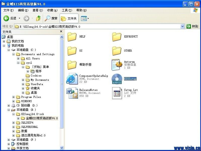Click the Up folder toolbar icon
Viewport: 201px width, 151px height.
click(x=38, y=18)
